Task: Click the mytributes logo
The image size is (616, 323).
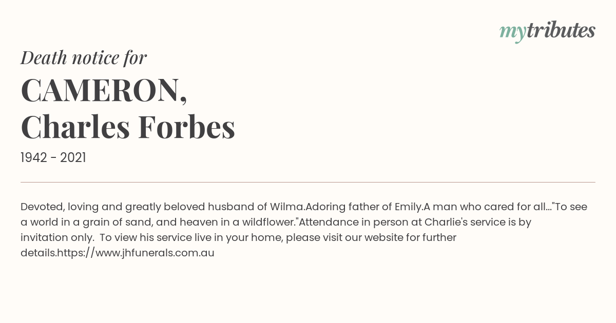Action: click(547, 31)
